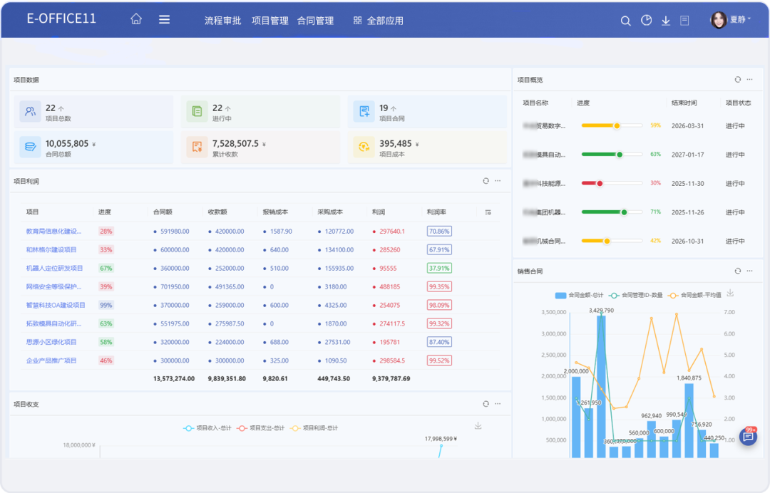Open the floating chat message icon
770x493 pixels.
coord(748,437)
